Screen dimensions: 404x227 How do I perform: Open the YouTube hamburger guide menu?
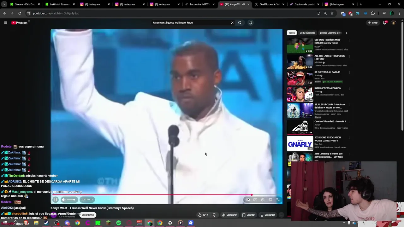click(x=5, y=23)
